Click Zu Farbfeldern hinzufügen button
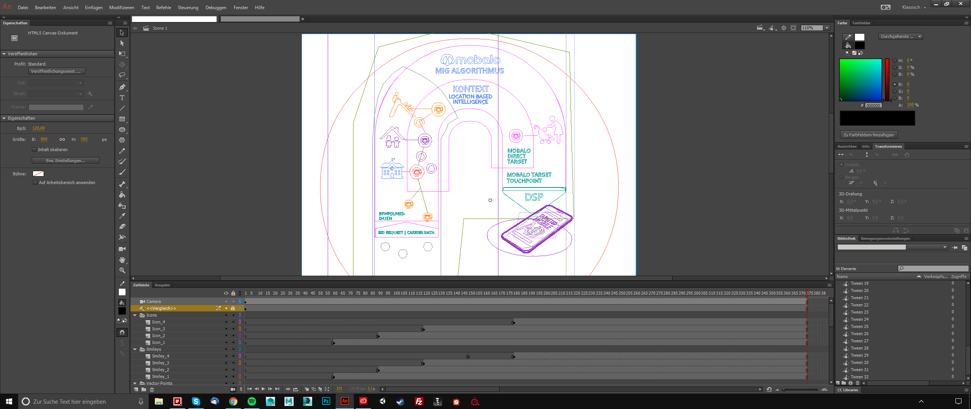The height and width of the screenshot is (409, 971). [x=868, y=135]
